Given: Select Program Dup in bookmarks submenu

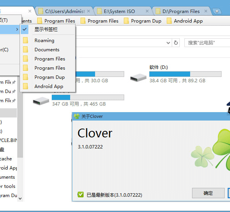Looking at the screenshot, I should point(49,77).
